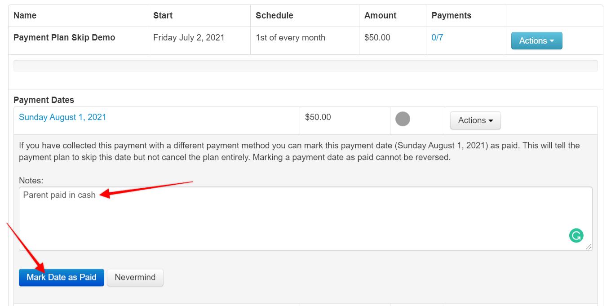Open the blue plan Actions dropdown
The image size is (611, 306).
pyautogui.click(x=536, y=40)
